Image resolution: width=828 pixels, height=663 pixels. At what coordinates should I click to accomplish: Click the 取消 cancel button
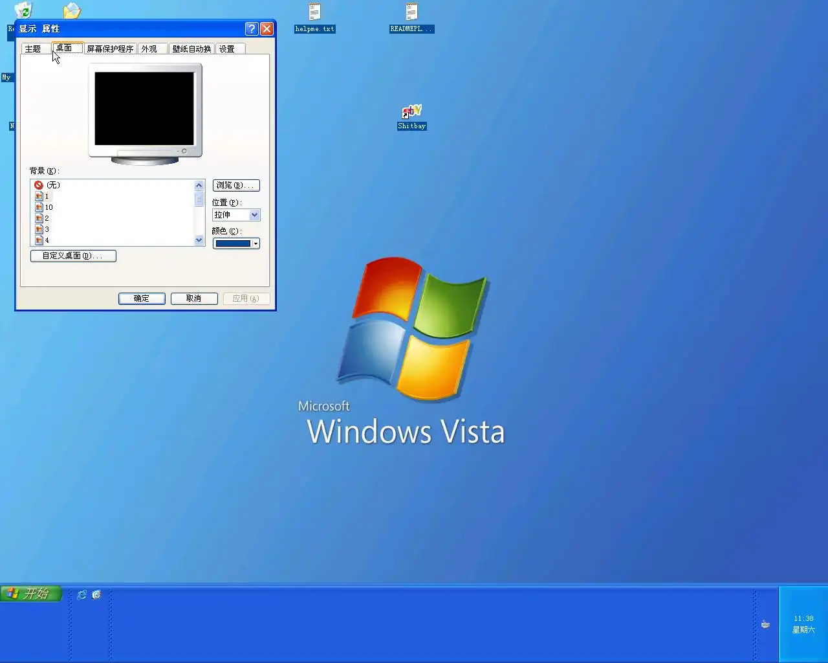point(194,298)
